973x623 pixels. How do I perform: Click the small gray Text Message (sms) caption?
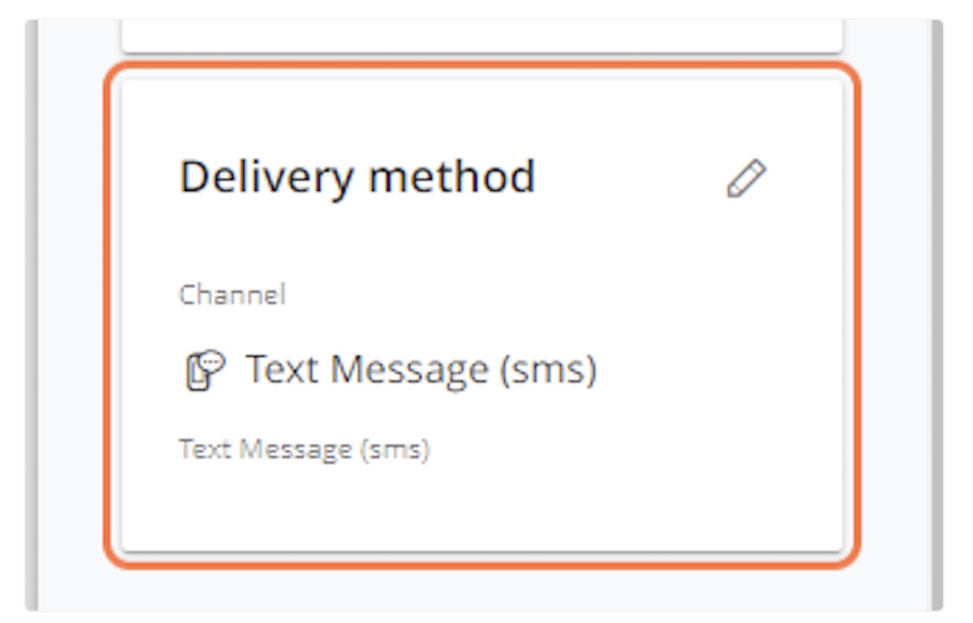[x=304, y=450]
